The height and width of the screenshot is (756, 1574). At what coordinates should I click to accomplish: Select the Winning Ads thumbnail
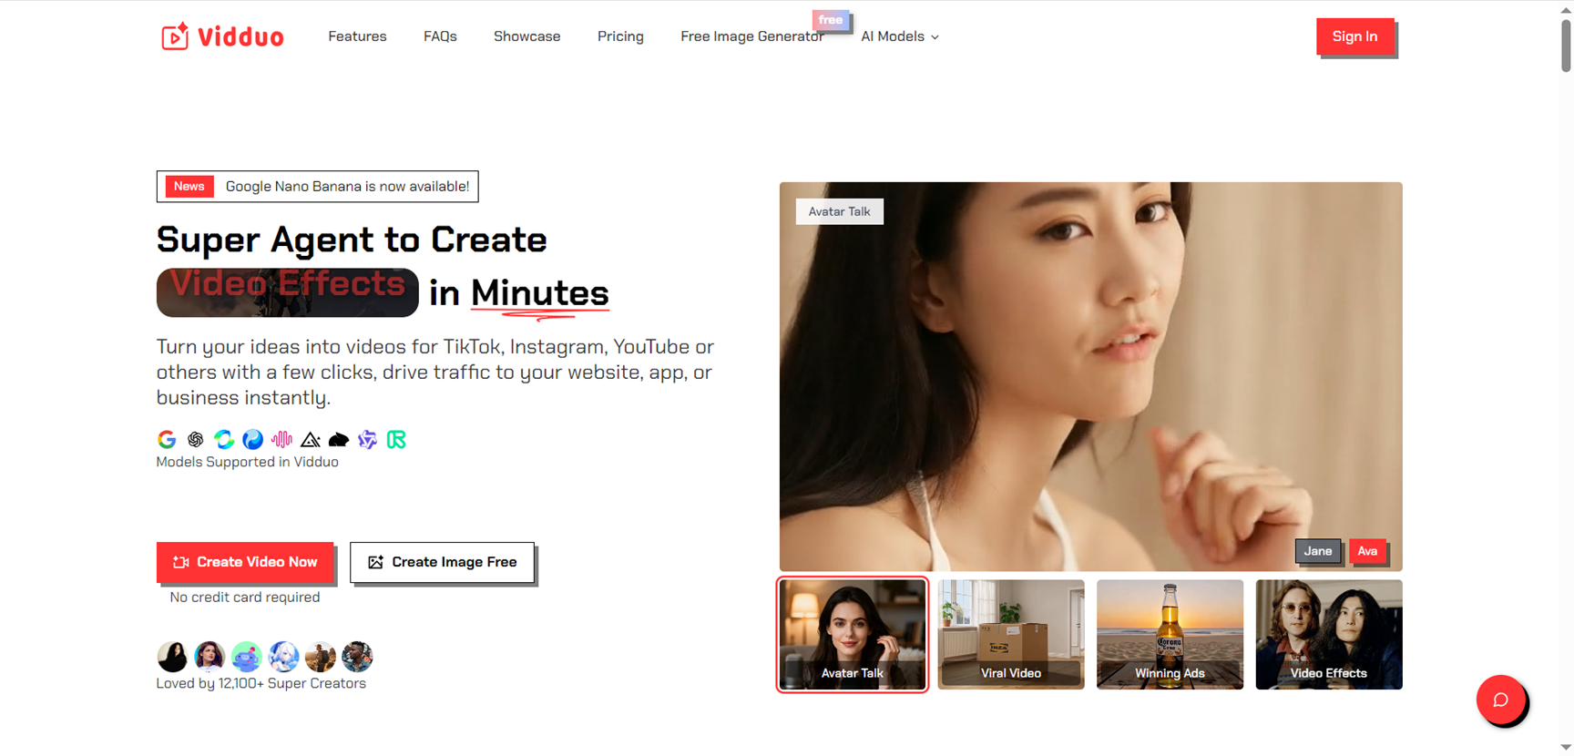click(x=1170, y=635)
